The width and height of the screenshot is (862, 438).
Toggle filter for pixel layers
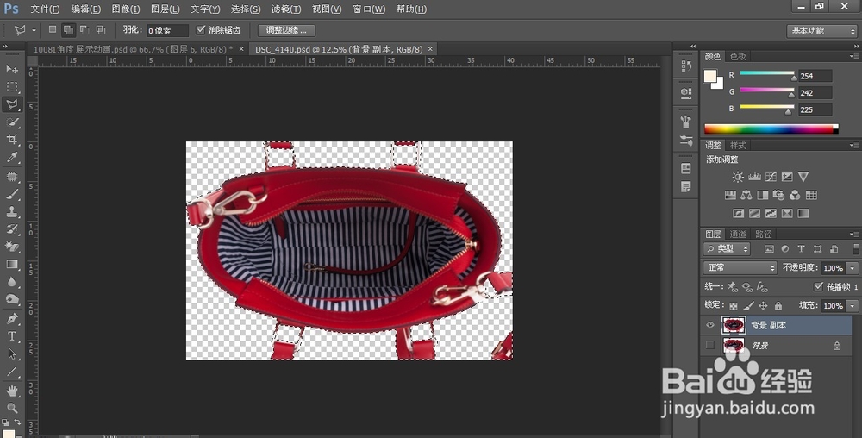(x=769, y=249)
